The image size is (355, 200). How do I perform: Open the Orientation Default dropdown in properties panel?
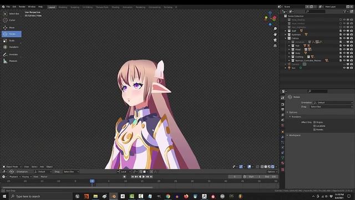(333, 102)
